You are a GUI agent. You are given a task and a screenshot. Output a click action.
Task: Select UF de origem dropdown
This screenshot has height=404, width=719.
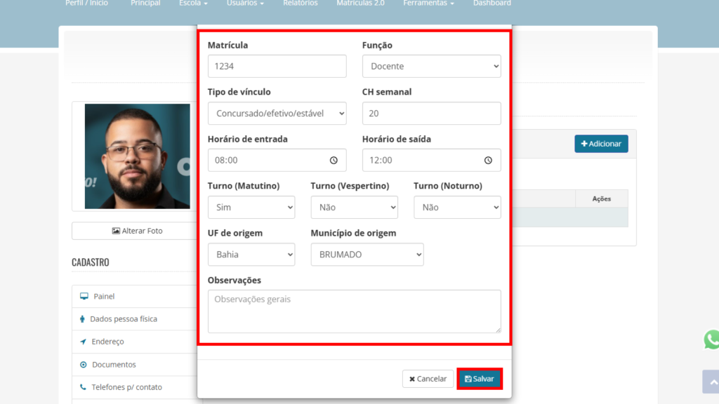pos(251,255)
